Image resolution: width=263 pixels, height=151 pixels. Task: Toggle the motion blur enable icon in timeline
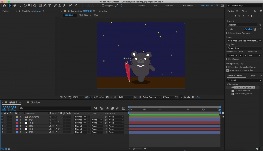117,108
